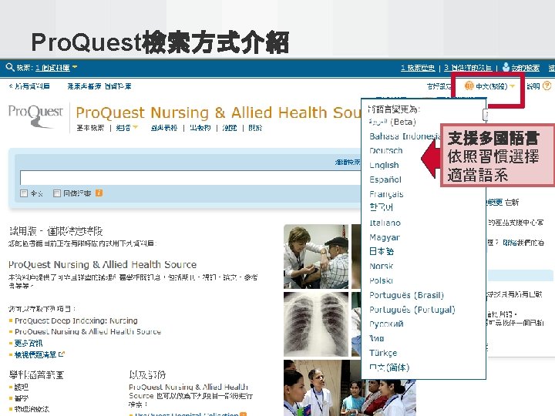
Task: Open the all databases link
Action: [x=30, y=86]
